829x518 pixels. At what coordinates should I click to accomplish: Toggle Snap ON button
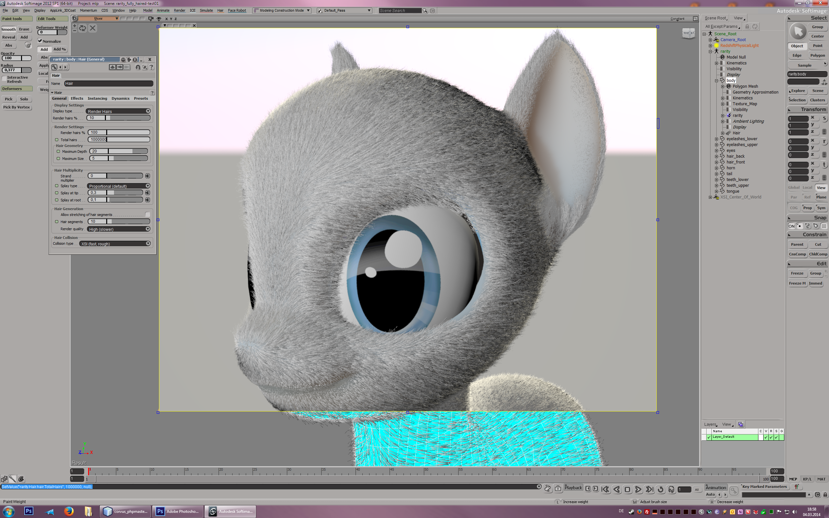coord(791,226)
